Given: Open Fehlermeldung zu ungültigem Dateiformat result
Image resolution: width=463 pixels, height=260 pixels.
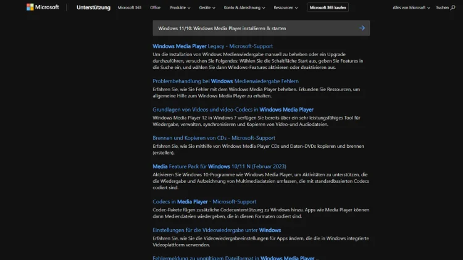Looking at the screenshot, I should click(x=236, y=258).
